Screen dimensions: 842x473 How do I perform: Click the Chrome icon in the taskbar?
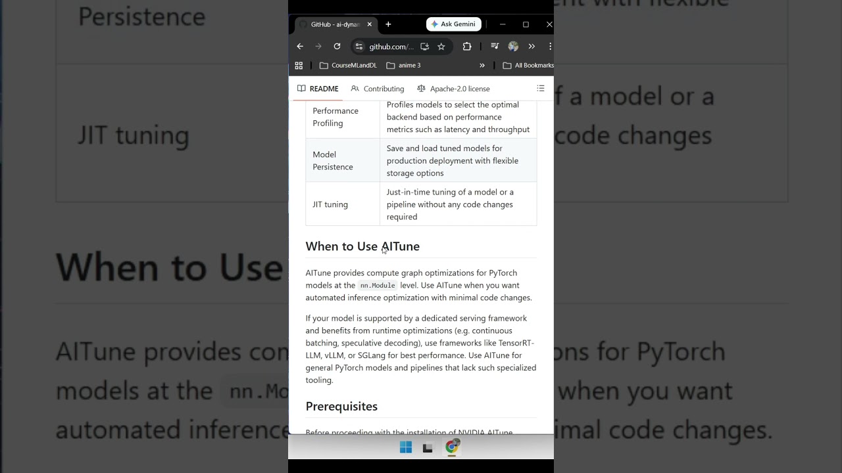point(452,447)
